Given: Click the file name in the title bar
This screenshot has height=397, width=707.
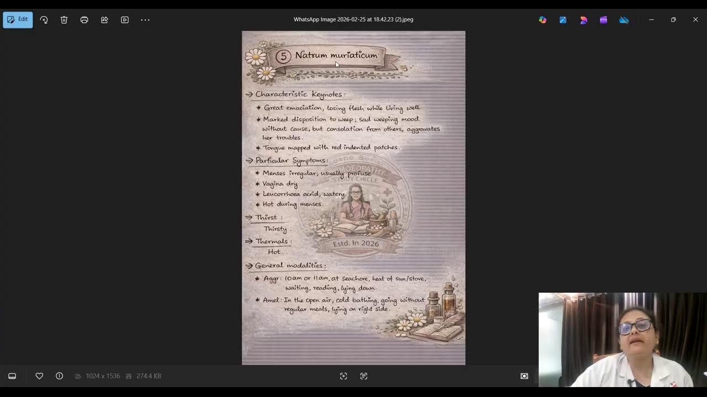Looking at the screenshot, I should coord(353,19).
